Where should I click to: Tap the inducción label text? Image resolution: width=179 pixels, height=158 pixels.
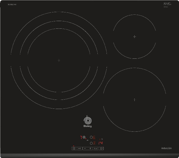pos(166,148)
